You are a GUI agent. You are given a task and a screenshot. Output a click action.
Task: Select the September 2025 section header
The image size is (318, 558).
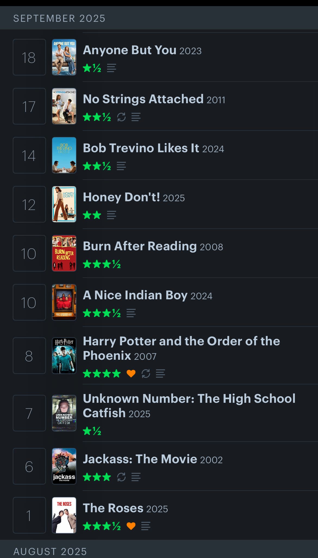pyautogui.click(x=59, y=19)
